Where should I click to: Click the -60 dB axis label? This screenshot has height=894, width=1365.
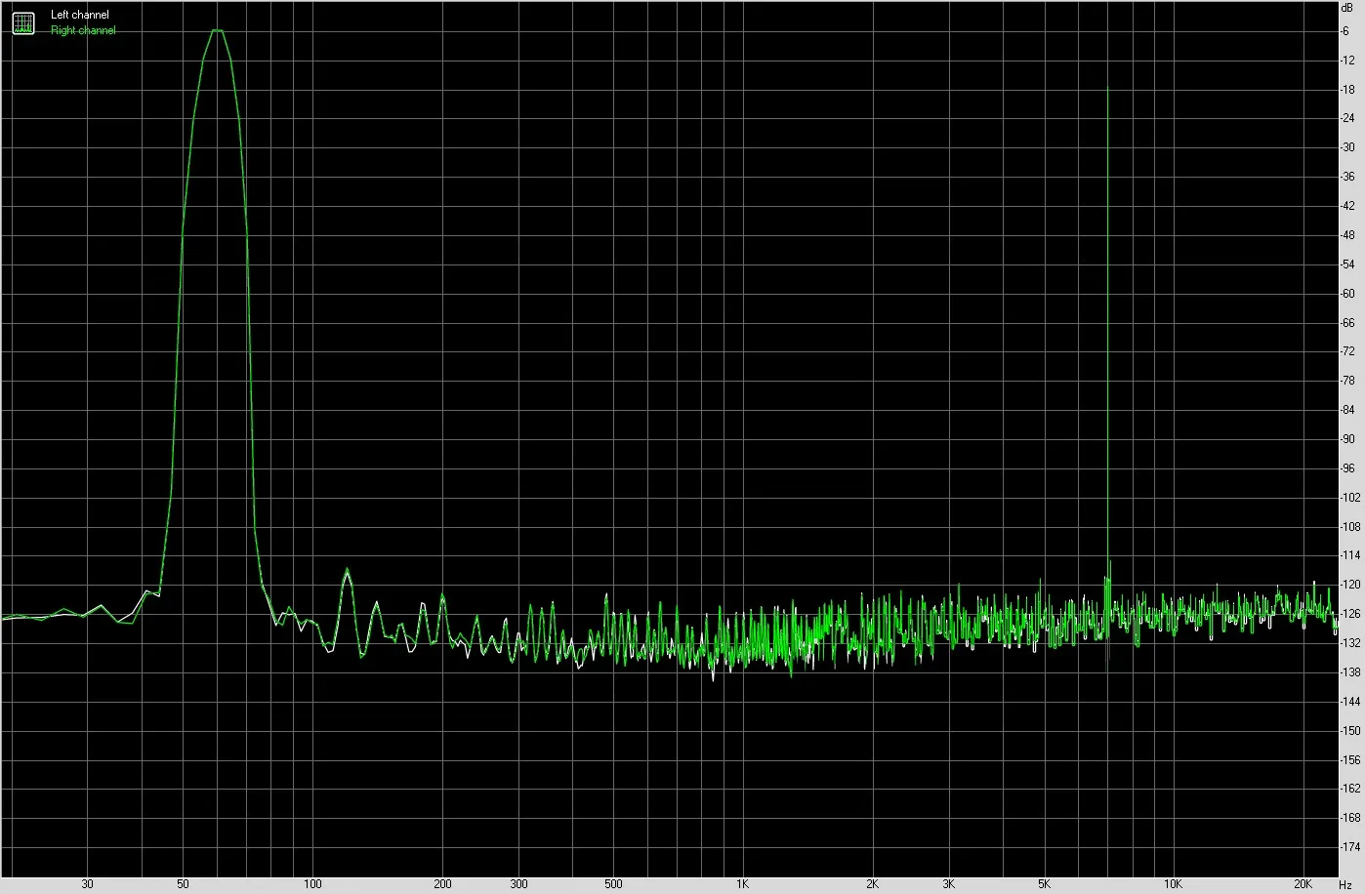[x=1347, y=294]
